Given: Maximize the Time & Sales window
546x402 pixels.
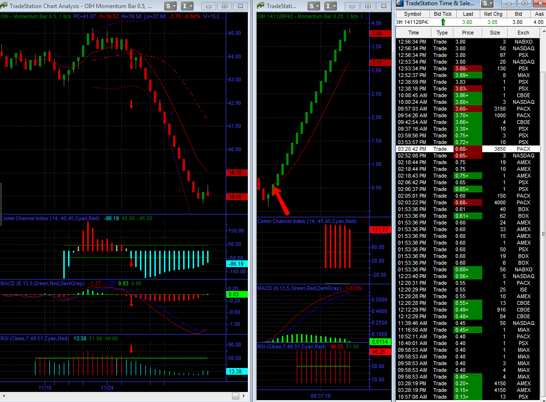Looking at the screenshot, I should tap(525, 3).
